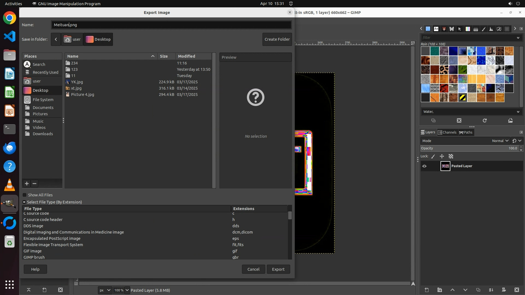
Task: Open the layer Mode Normal dropdown
Action: [x=500, y=141]
